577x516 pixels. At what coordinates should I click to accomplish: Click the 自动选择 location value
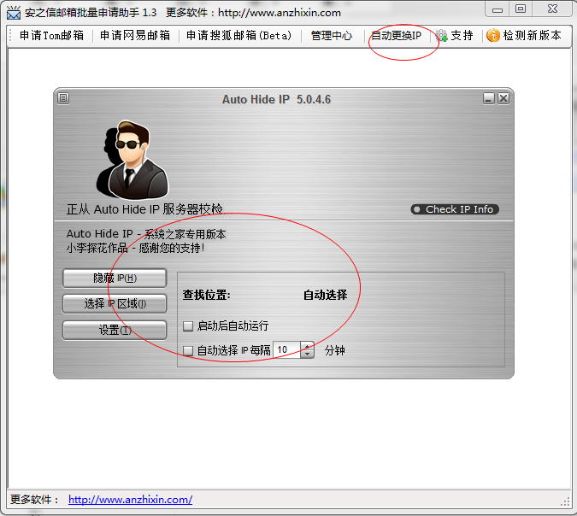coord(325,295)
